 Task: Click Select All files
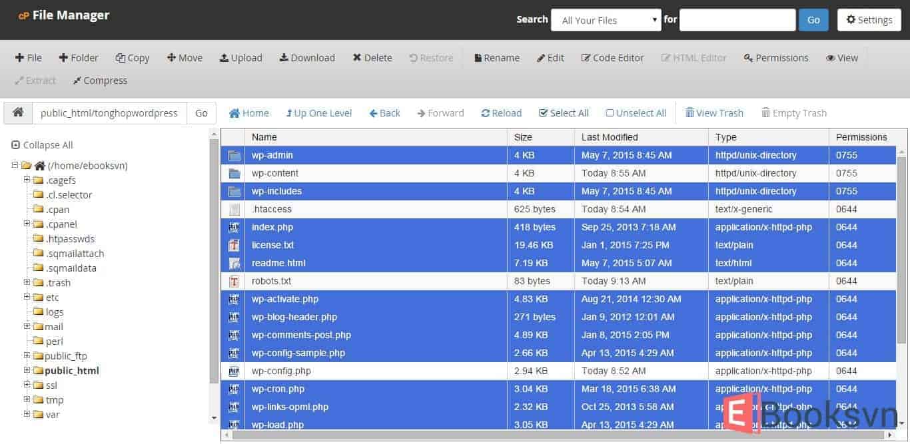[564, 113]
